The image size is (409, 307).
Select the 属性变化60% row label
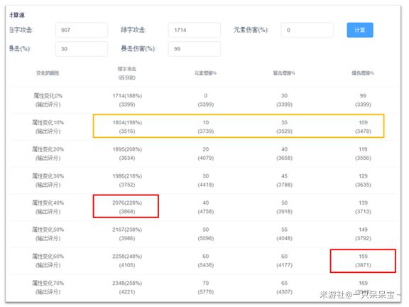point(48,261)
